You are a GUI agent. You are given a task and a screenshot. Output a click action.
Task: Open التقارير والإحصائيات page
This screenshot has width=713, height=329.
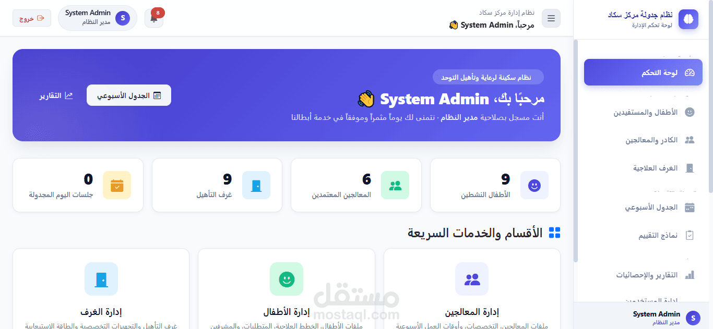643,274
